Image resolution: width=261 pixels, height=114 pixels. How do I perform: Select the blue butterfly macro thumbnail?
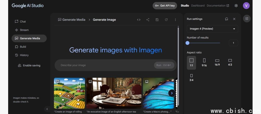[158, 93]
